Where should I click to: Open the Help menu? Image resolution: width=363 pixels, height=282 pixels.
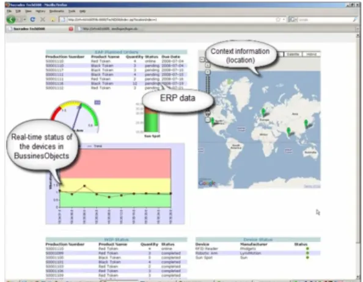point(82,11)
